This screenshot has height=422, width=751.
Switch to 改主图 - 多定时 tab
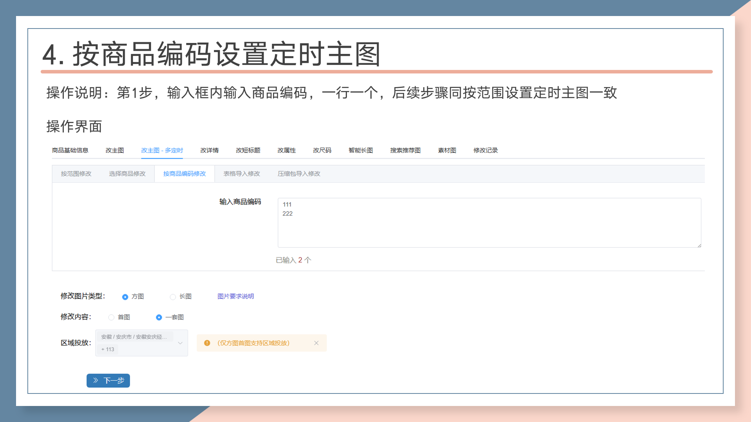[162, 150]
